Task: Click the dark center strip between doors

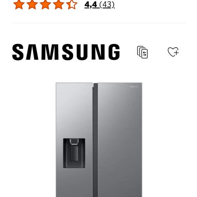Action: (95, 140)
